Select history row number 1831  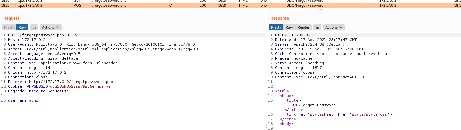230,5
